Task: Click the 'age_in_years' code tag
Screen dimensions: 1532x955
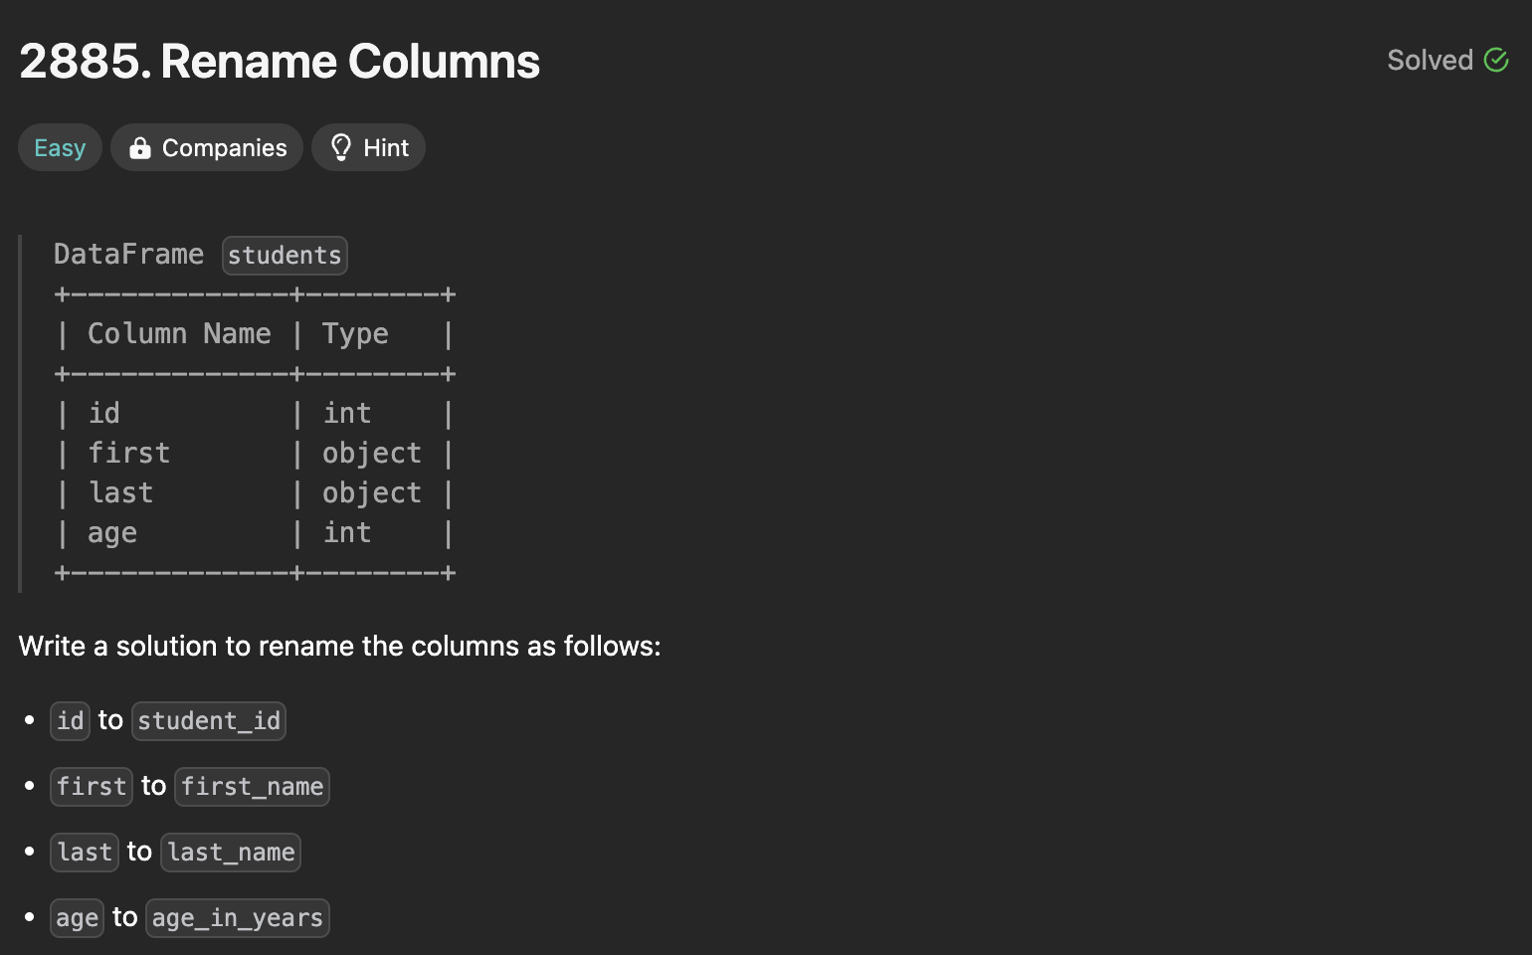Action: 238,918
